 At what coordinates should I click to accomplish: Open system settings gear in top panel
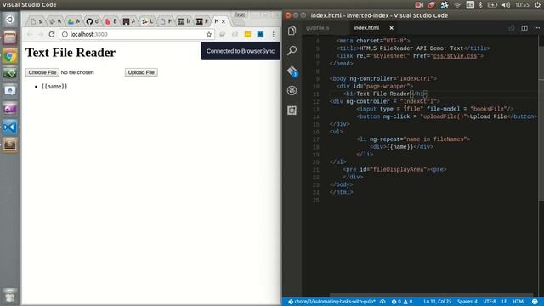click(x=537, y=5)
